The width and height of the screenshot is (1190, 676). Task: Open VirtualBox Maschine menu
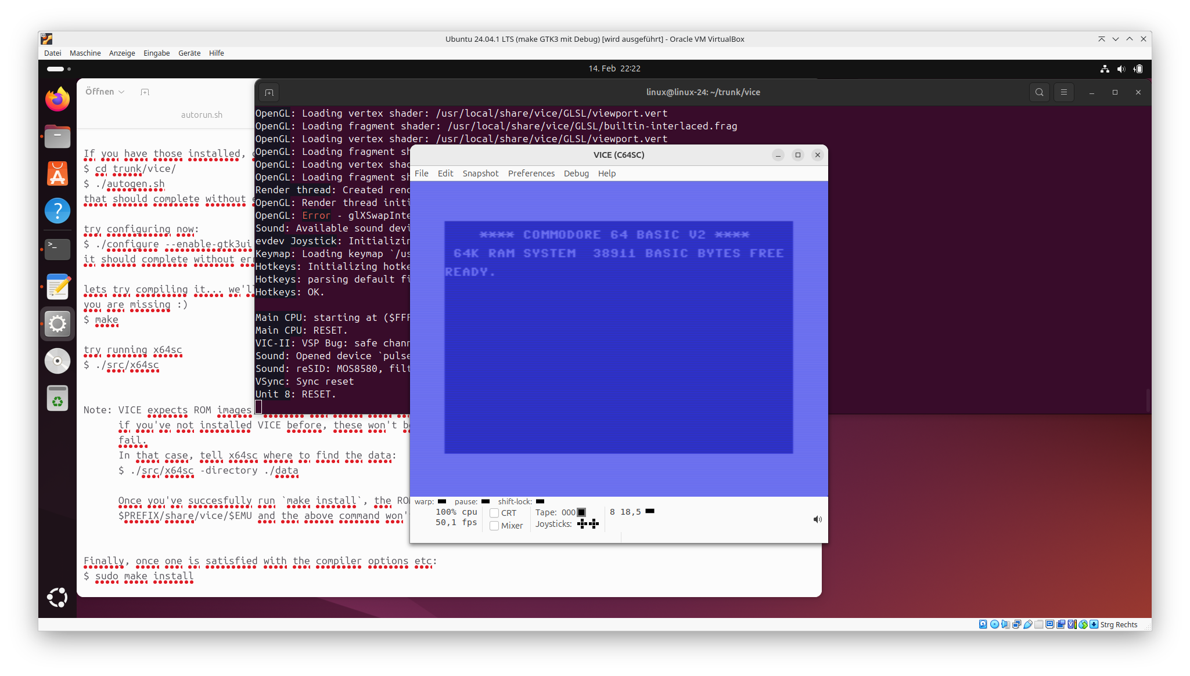point(85,53)
